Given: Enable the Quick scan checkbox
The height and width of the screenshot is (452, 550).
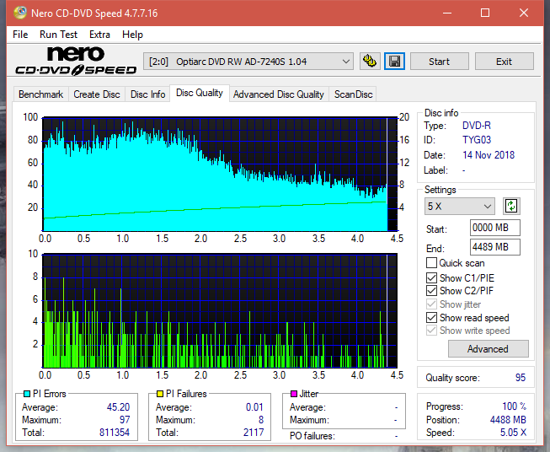Looking at the screenshot, I should pyautogui.click(x=431, y=263).
